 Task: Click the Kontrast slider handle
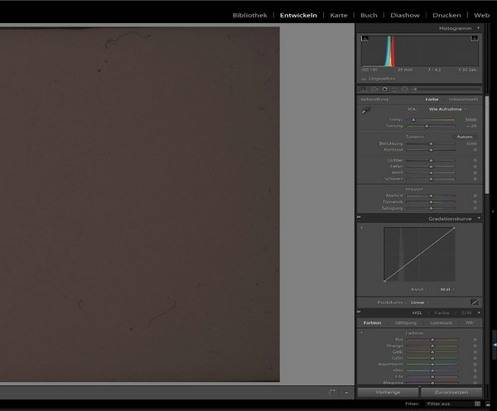click(431, 150)
